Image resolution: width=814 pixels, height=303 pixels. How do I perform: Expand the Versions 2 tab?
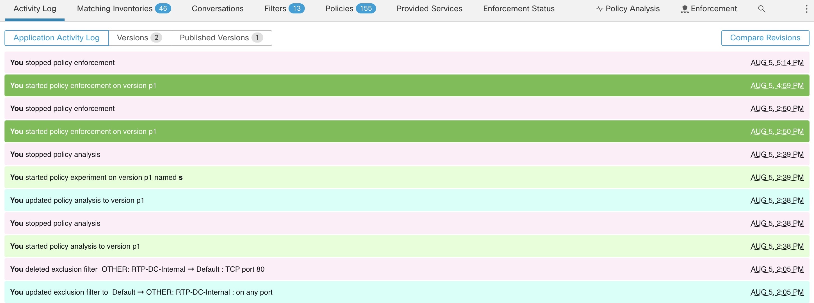[140, 37]
